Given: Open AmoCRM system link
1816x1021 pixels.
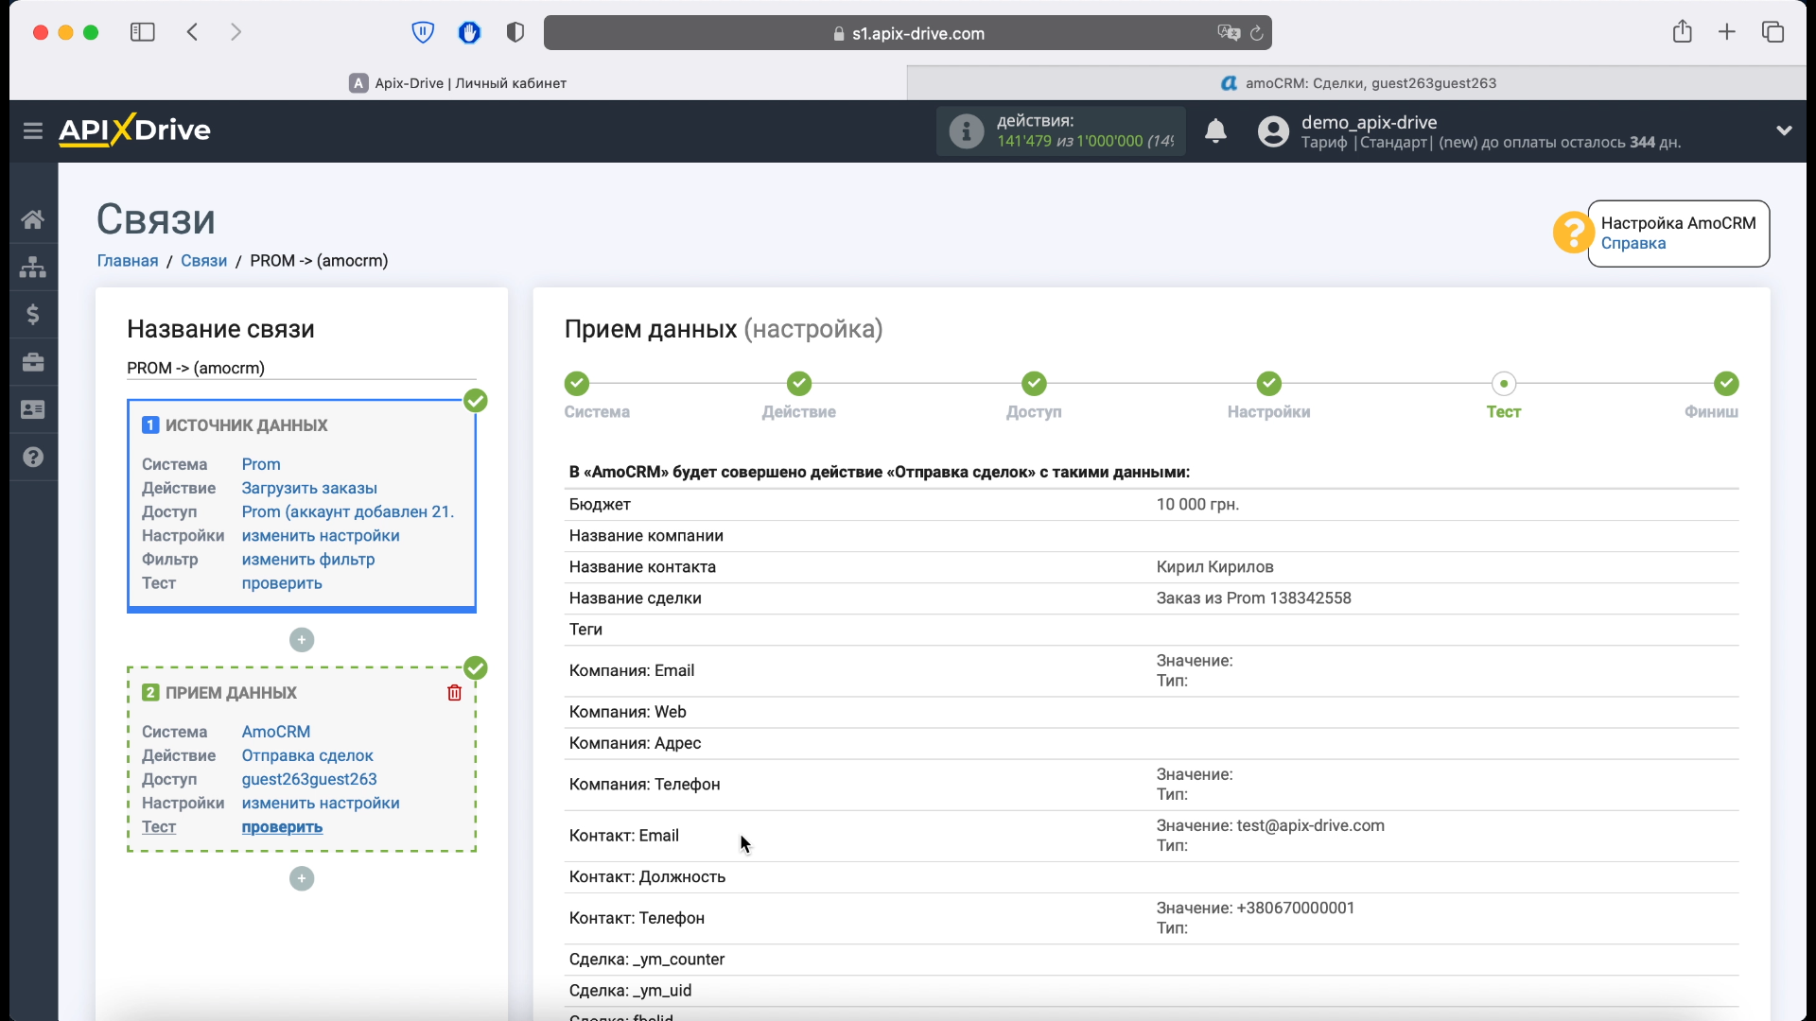Looking at the screenshot, I should click(276, 732).
